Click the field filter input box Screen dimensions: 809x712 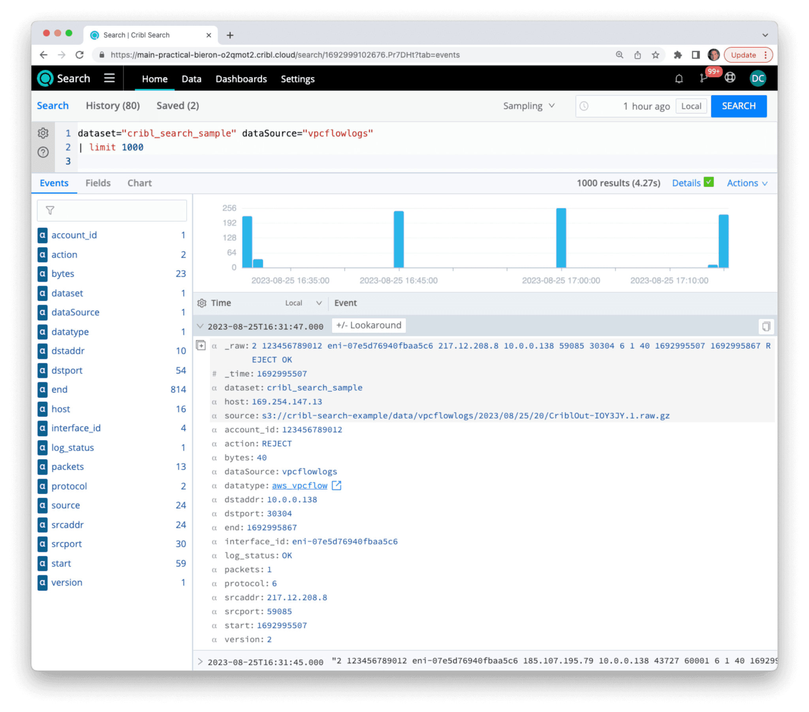point(112,210)
